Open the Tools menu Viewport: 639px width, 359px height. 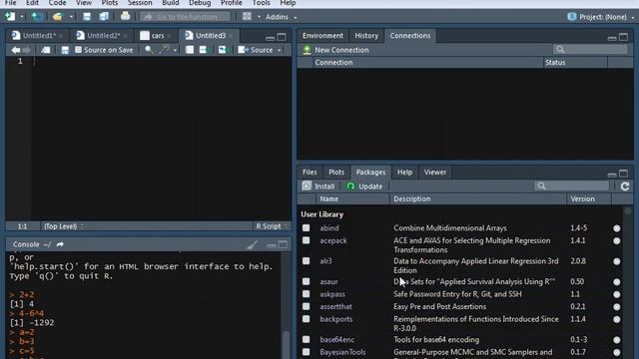(261, 3)
